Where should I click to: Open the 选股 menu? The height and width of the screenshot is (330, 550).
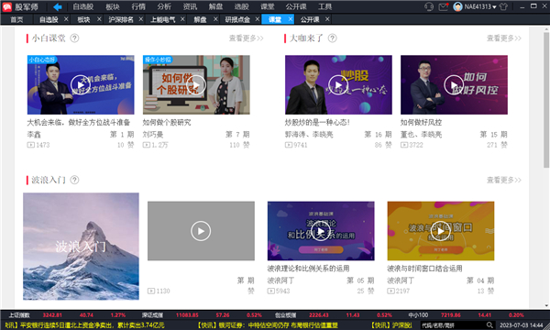[242, 6]
